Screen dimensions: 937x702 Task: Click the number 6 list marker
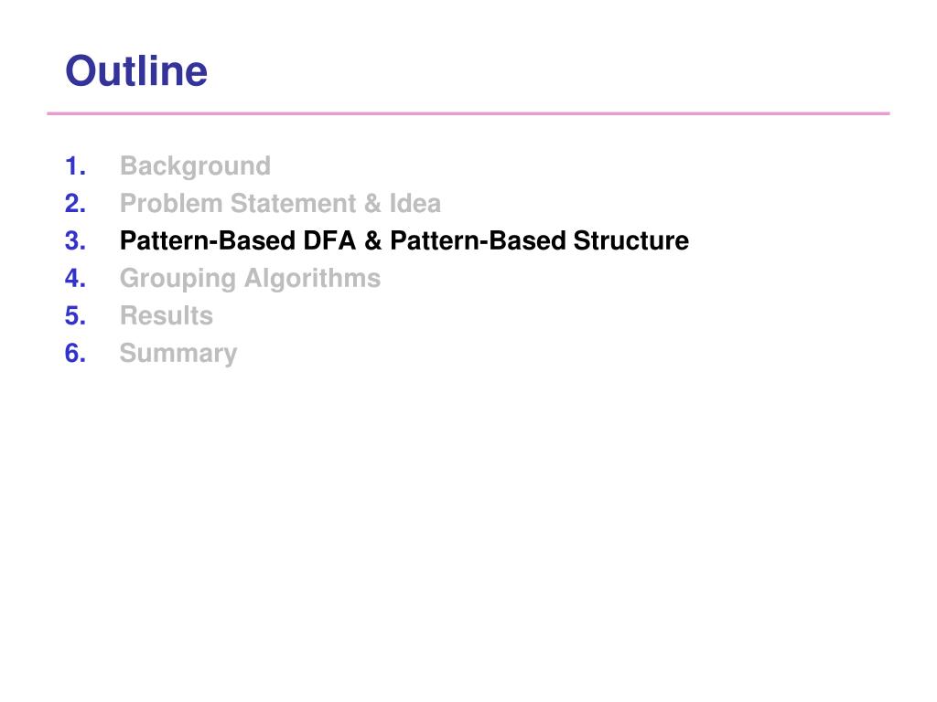point(75,354)
